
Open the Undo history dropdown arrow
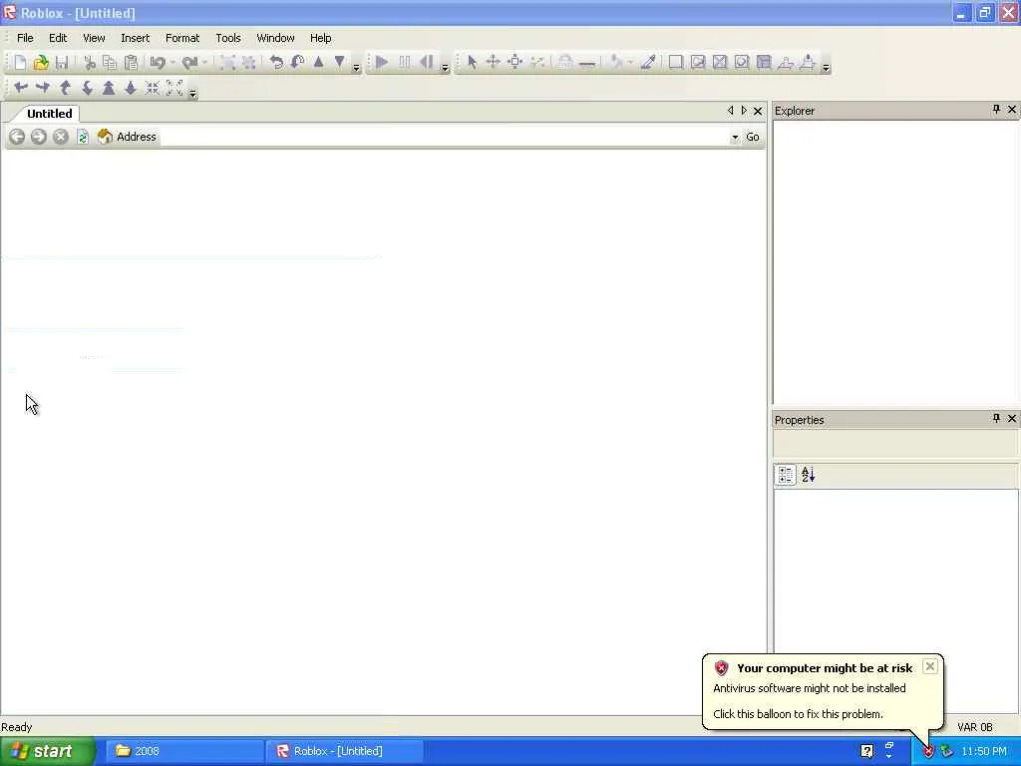pyautogui.click(x=172, y=63)
